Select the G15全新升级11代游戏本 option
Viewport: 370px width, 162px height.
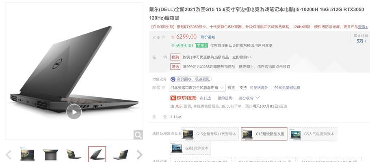pyautogui.click(x=210, y=134)
